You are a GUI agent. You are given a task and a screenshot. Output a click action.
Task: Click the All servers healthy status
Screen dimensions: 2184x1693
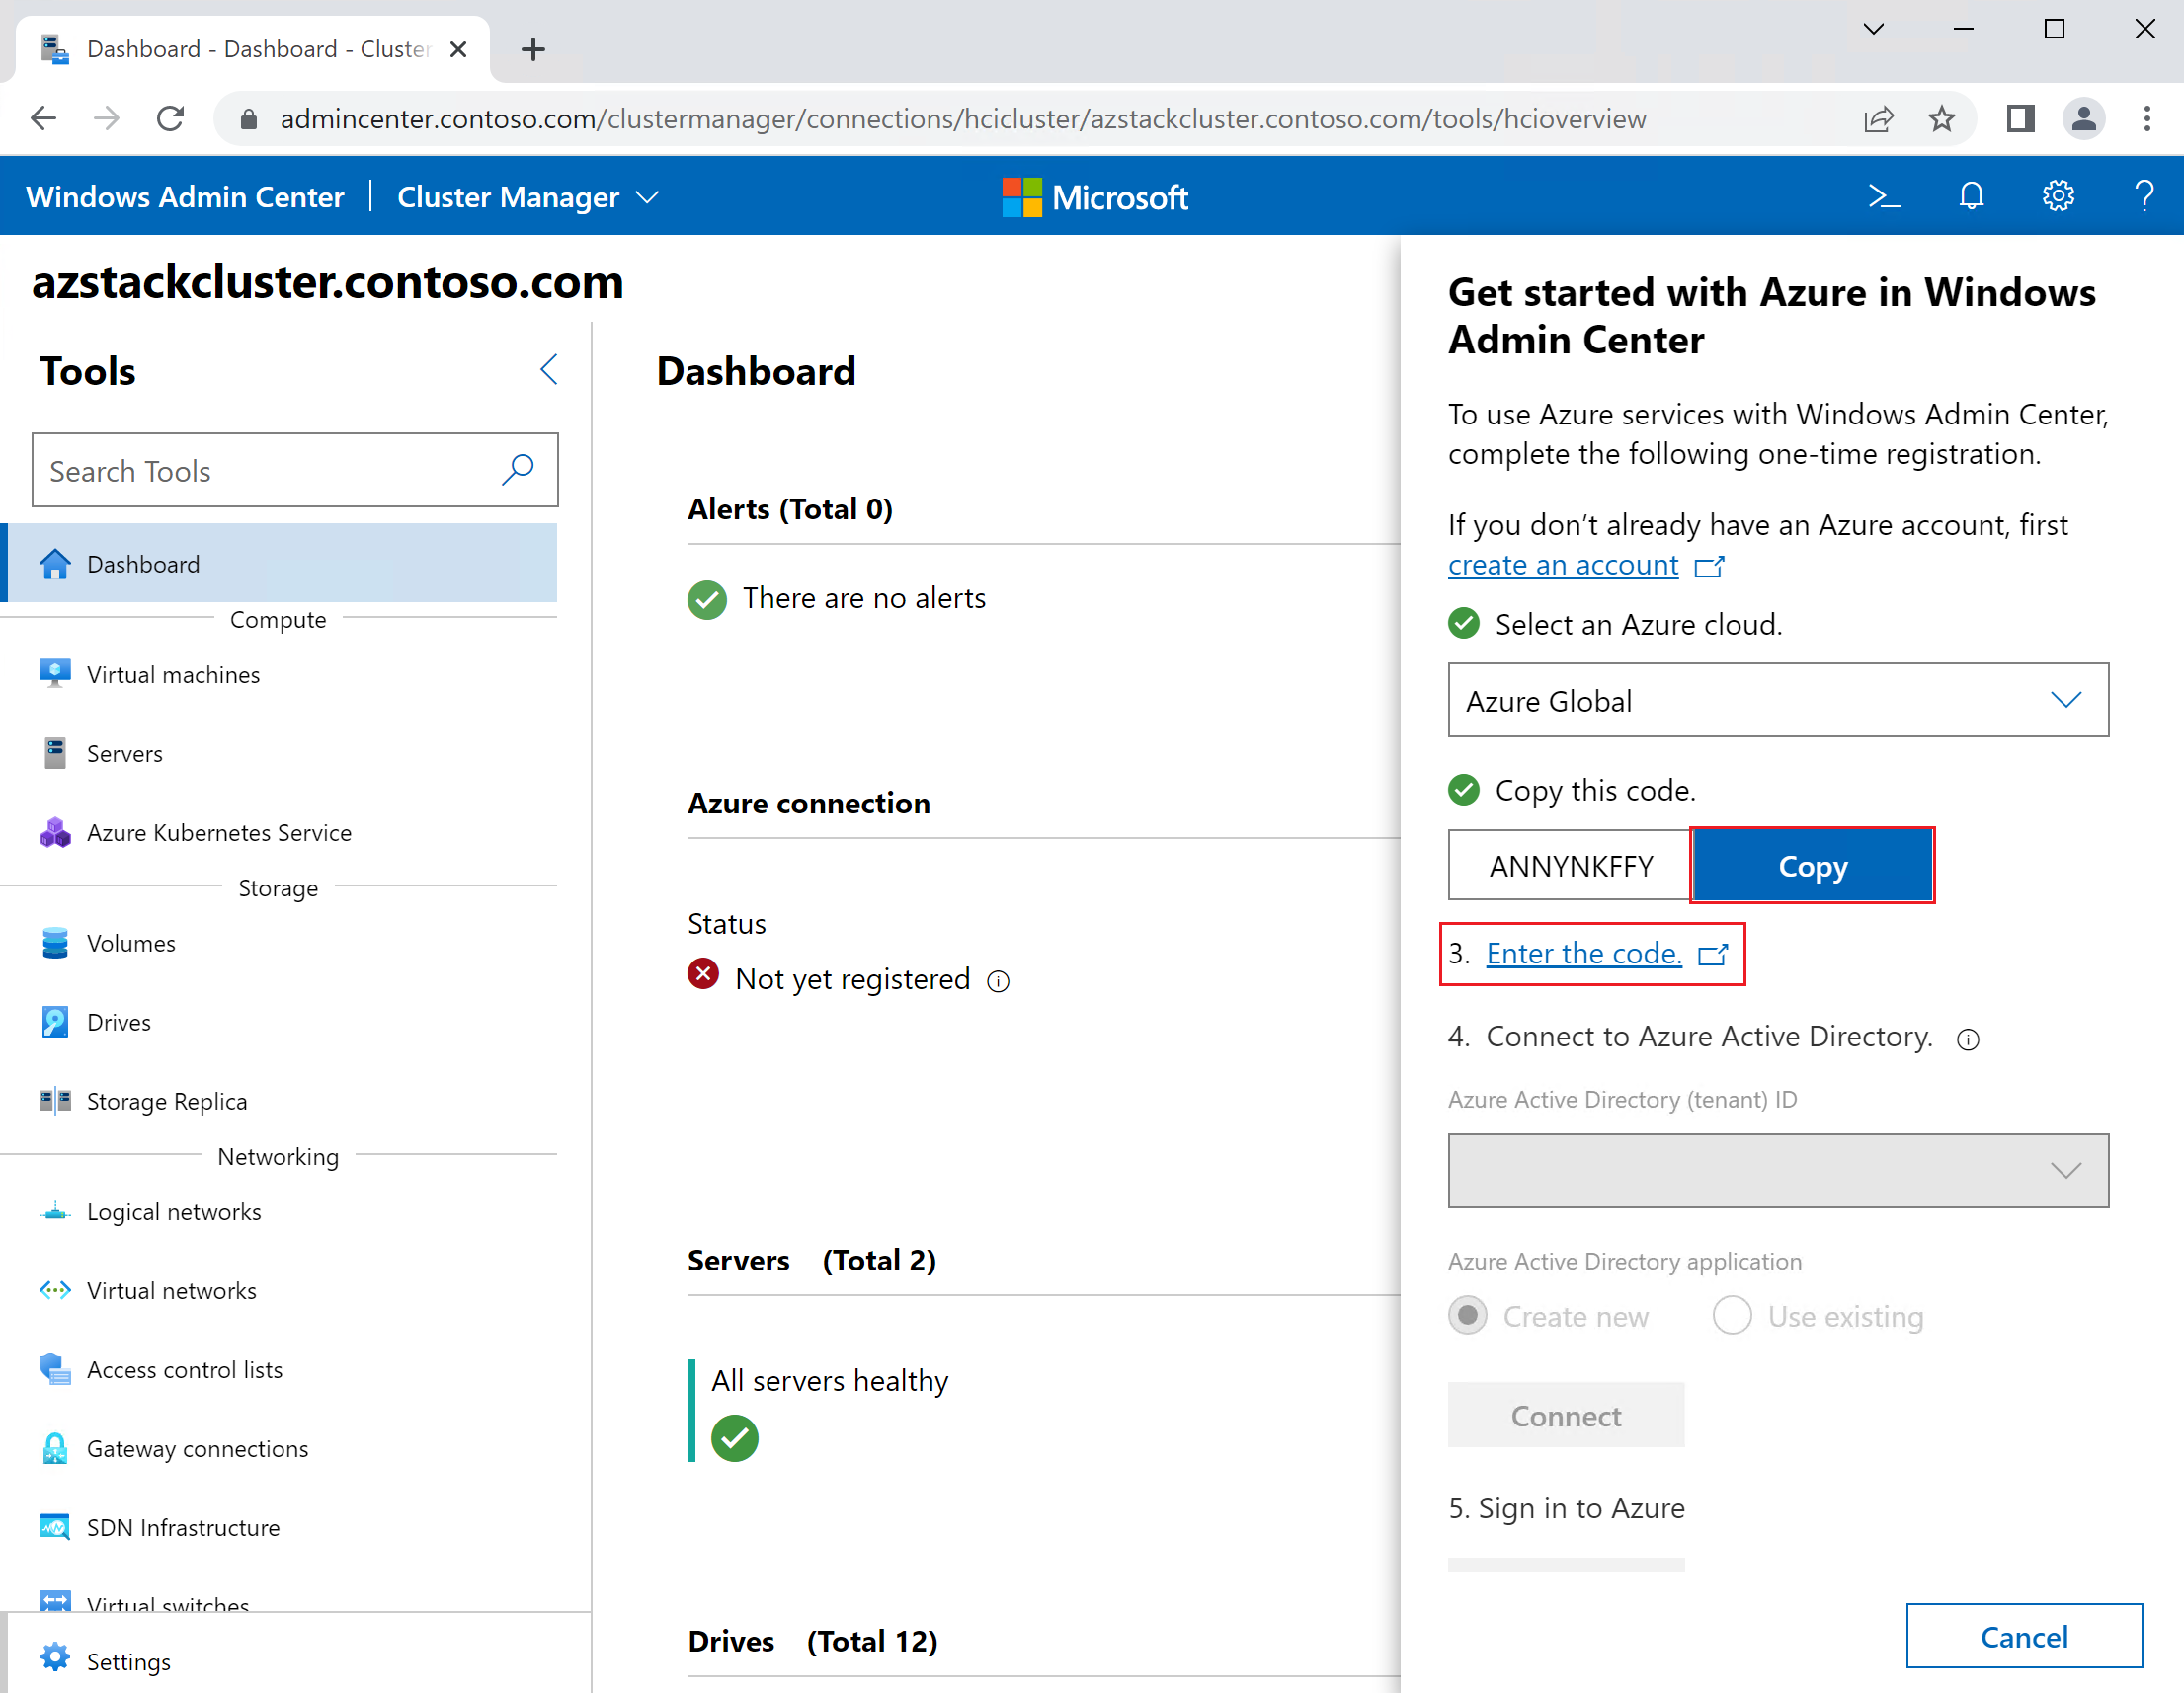(830, 1381)
